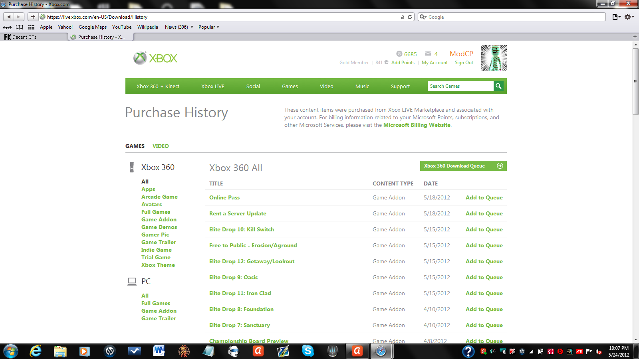Open the Xbox 360 + Kinect menu
Image resolution: width=639 pixels, height=359 pixels.
pos(158,86)
